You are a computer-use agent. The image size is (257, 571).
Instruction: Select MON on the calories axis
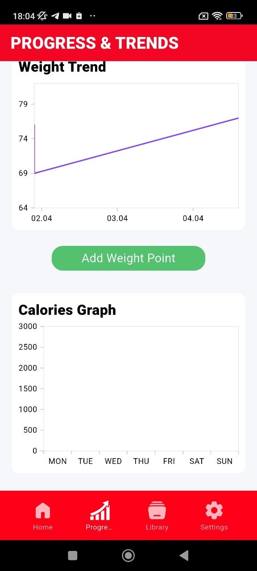point(58,461)
